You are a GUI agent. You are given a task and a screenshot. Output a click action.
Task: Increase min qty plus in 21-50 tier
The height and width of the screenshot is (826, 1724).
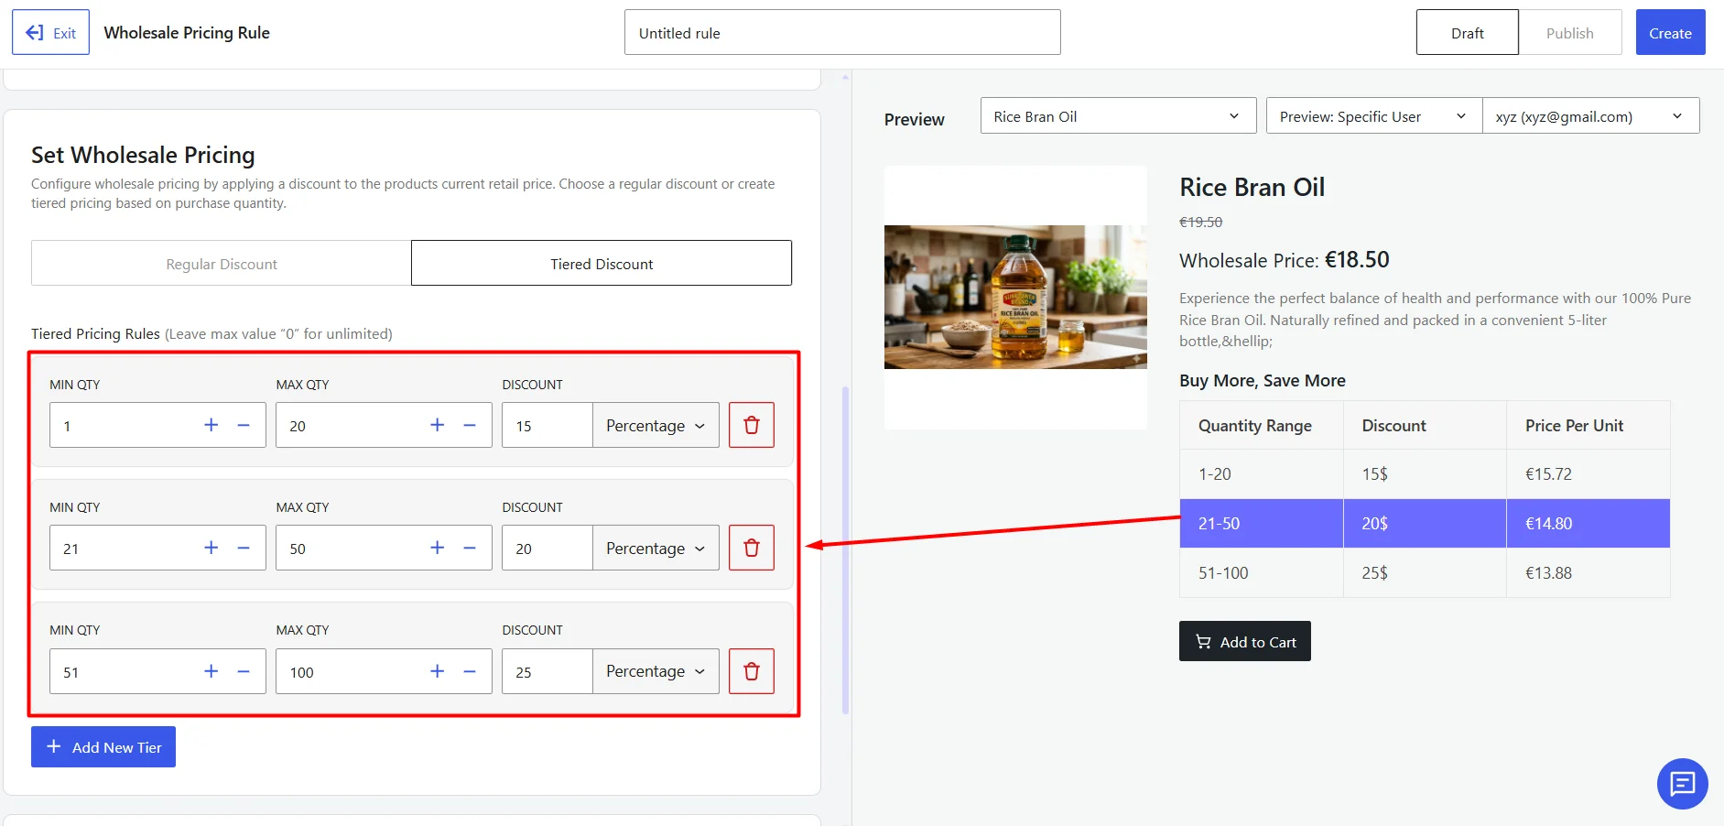pos(211,548)
